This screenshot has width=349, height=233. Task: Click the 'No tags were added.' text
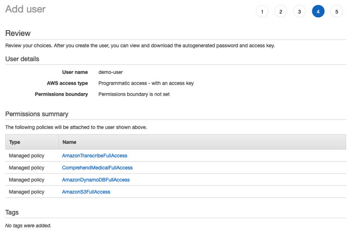tap(28, 226)
